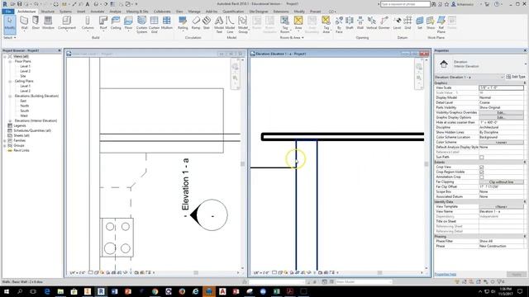529x297 pixels.
Task: Click the Far Clipping button
Action: pyautogui.click(x=501, y=181)
